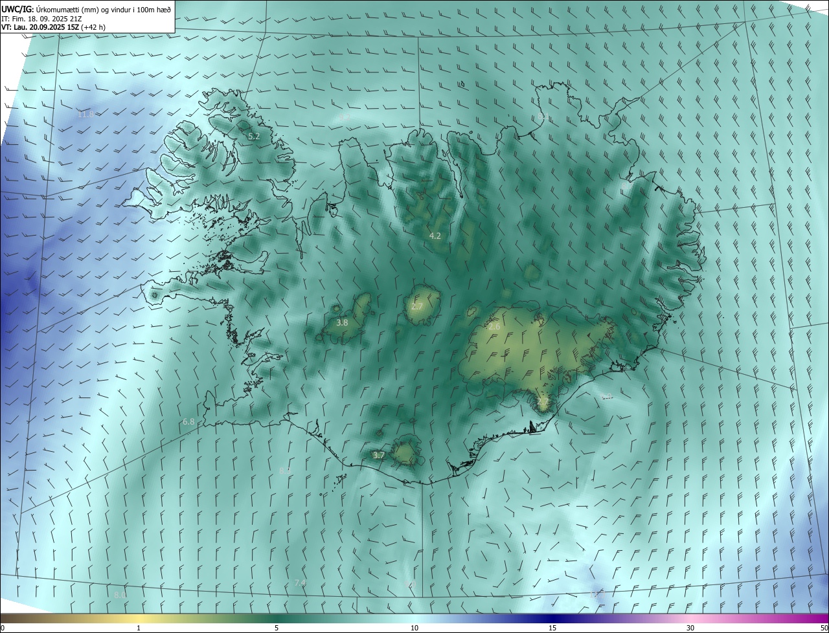
Task: Click the 11.8 value off the northwest coast
Action: click(85, 115)
